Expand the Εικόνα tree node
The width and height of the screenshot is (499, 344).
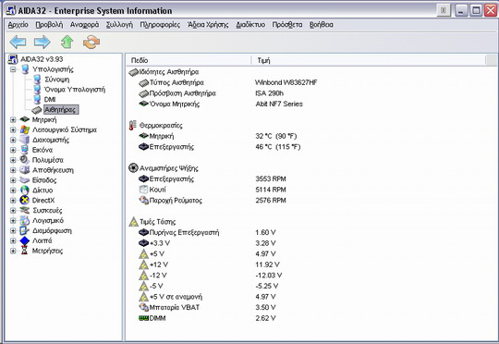(13, 150)
